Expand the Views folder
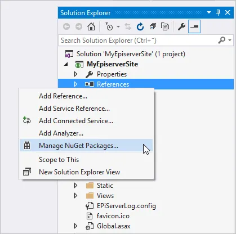The width and height of the screenshot is (236, 234). coord(75,196)
